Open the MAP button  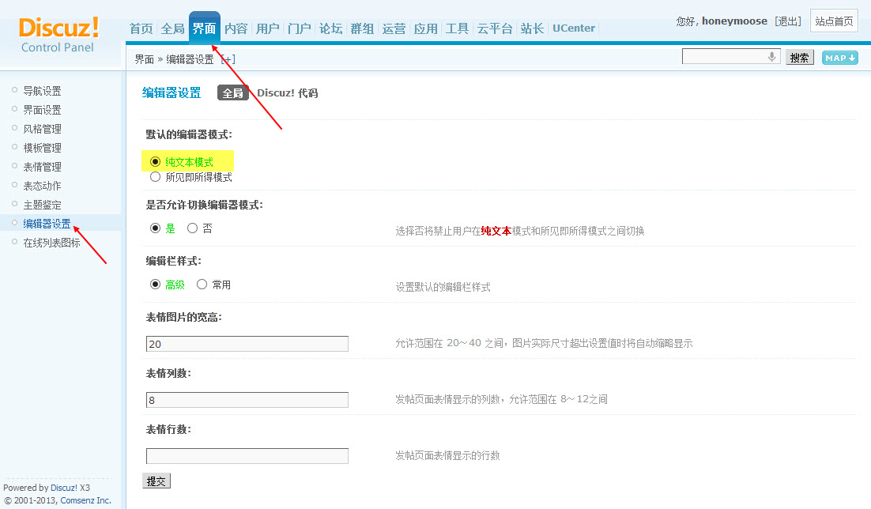coord(840,58)
